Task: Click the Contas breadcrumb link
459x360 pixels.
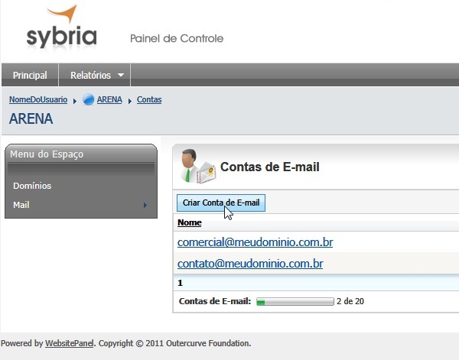Action: 149,100
